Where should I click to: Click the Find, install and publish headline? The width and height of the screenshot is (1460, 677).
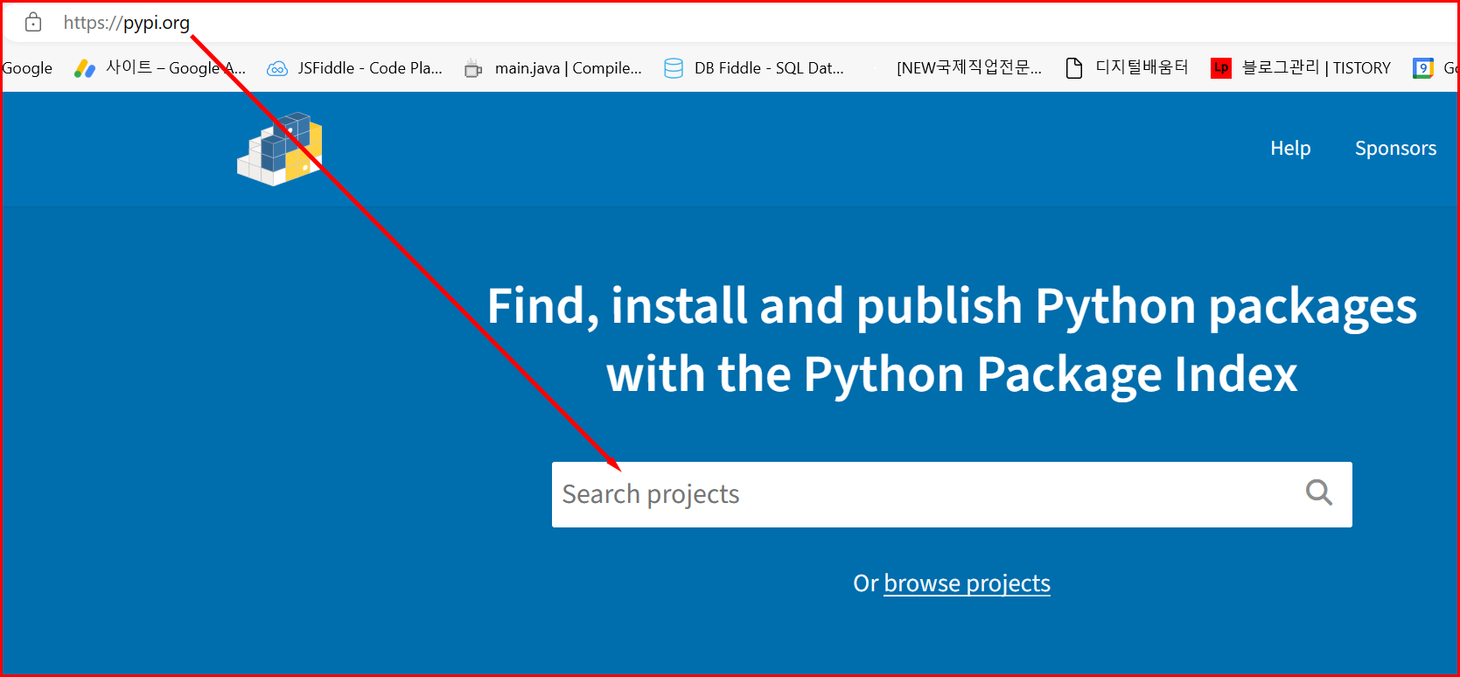tap(952, 340)
